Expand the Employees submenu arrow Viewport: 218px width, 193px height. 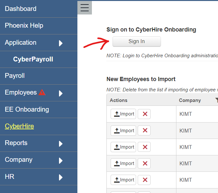click(x=61, y=93)
